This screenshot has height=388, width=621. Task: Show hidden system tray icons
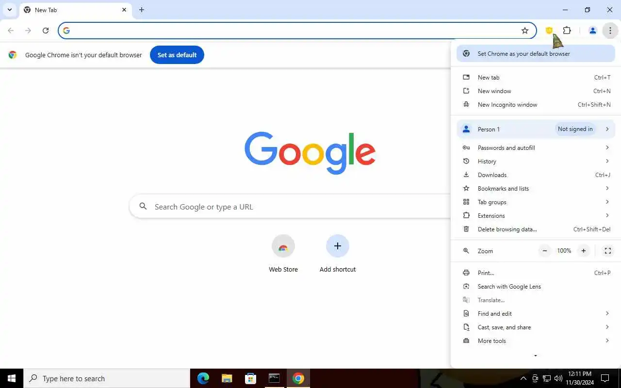pyautogui.click(x=523, y=378)
